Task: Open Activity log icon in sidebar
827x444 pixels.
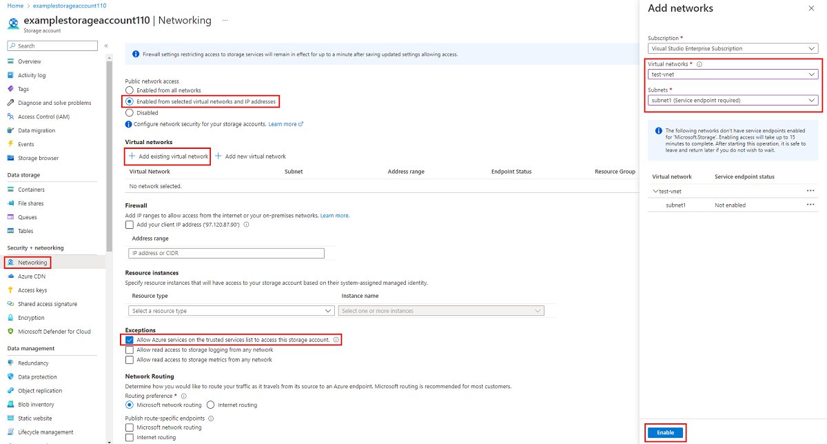Action: 10,75
